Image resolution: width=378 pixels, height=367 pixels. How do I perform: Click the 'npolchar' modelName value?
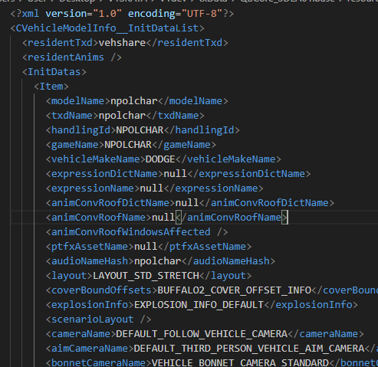[x=134, y=101]
